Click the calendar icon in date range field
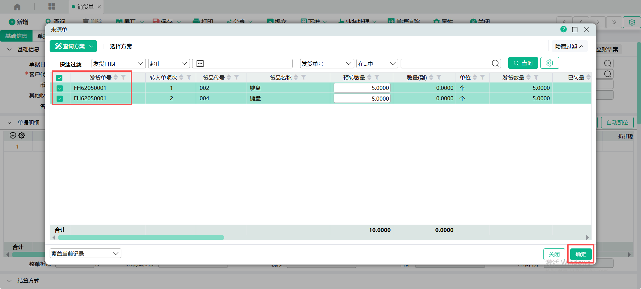The width and height of the screenshot is (641, 289). click(200, 63)
